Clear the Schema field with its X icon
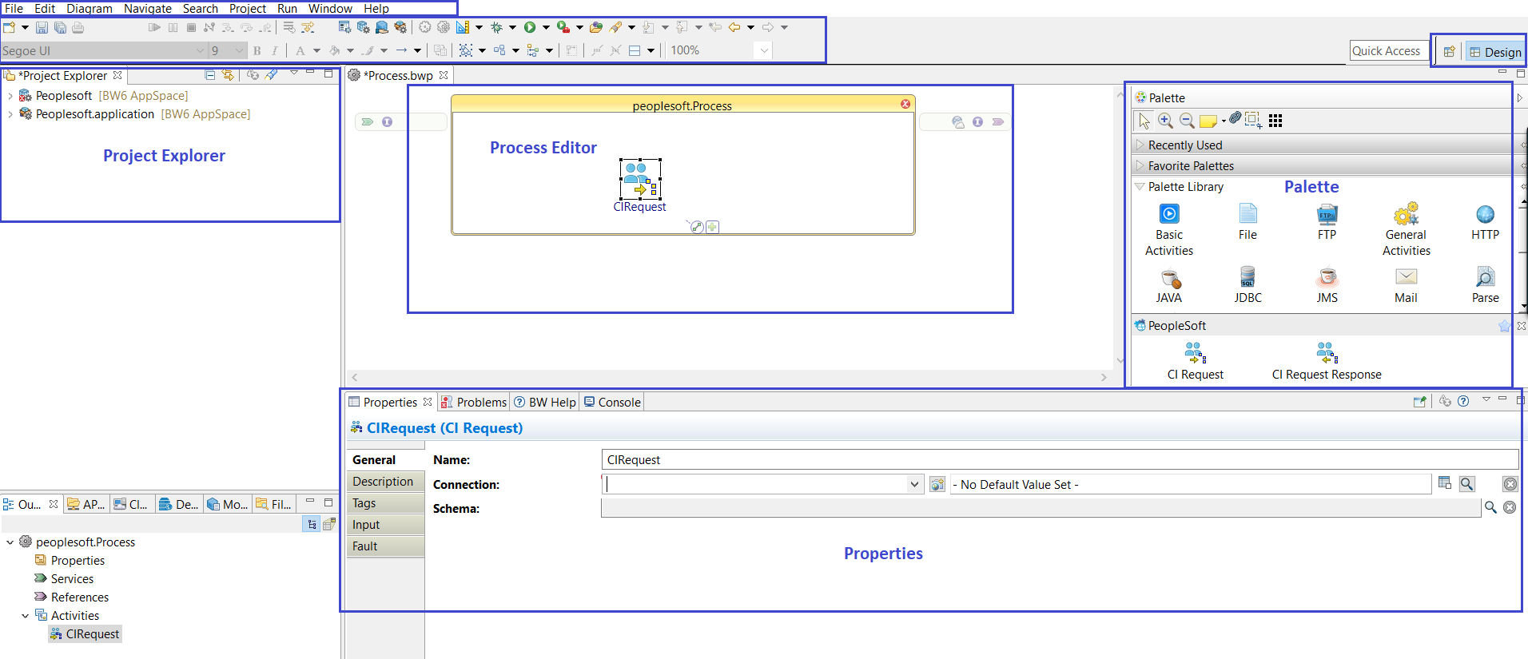 pyautogui.click(x=1510, y=507)
